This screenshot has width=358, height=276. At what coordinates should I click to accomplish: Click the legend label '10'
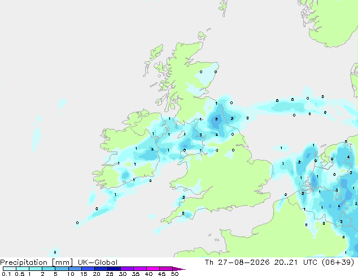coord(71,274)
